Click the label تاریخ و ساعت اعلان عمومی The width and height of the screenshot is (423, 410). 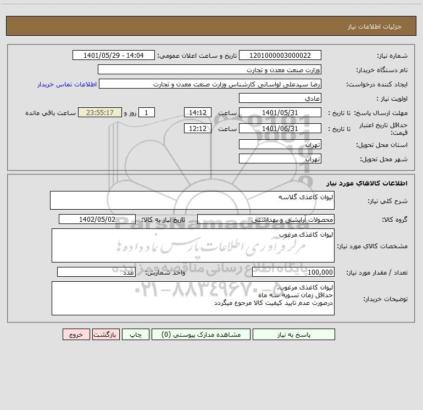(x=197, y=56)
